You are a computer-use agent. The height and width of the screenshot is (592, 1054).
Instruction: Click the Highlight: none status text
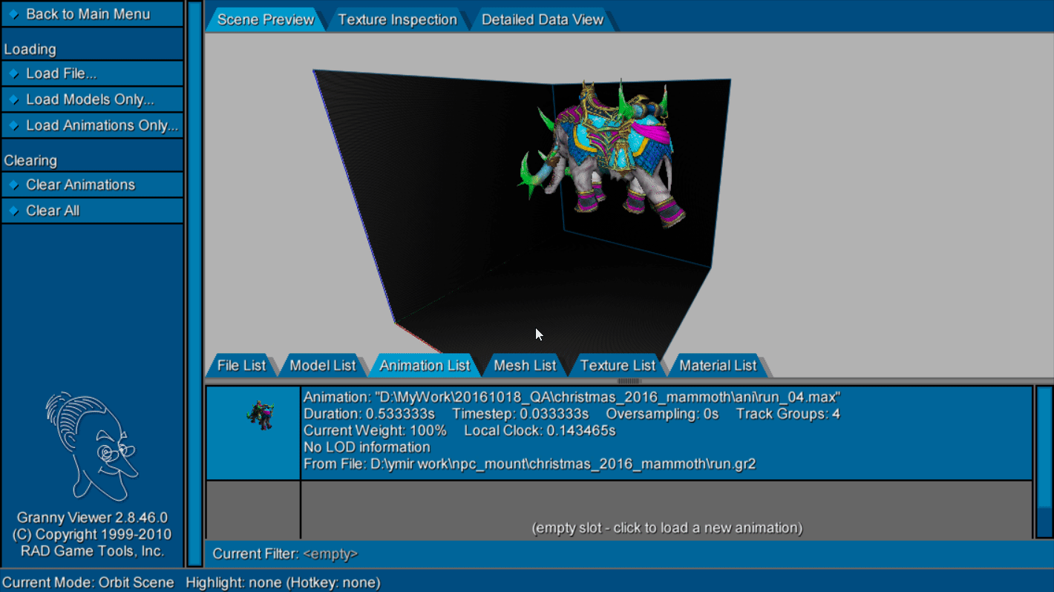point(283,582)
